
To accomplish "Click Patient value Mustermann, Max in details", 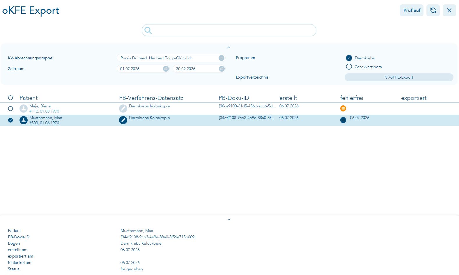I will (x=137, y=230).
